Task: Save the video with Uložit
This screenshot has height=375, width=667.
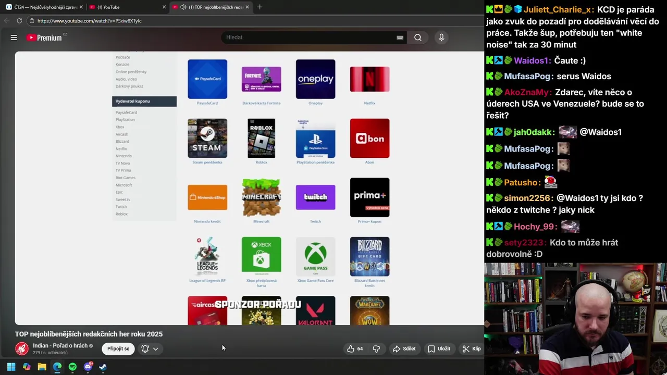Action: (439, 349)
